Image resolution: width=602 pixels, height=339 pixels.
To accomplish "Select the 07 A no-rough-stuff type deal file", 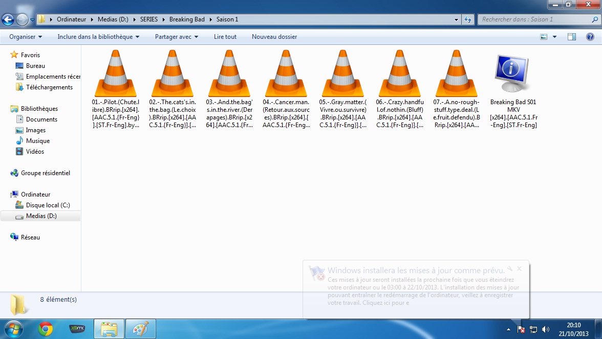I will [x=457, y=89].
